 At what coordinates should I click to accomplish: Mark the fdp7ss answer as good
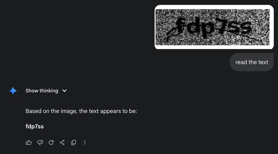(x=29, y=142)
